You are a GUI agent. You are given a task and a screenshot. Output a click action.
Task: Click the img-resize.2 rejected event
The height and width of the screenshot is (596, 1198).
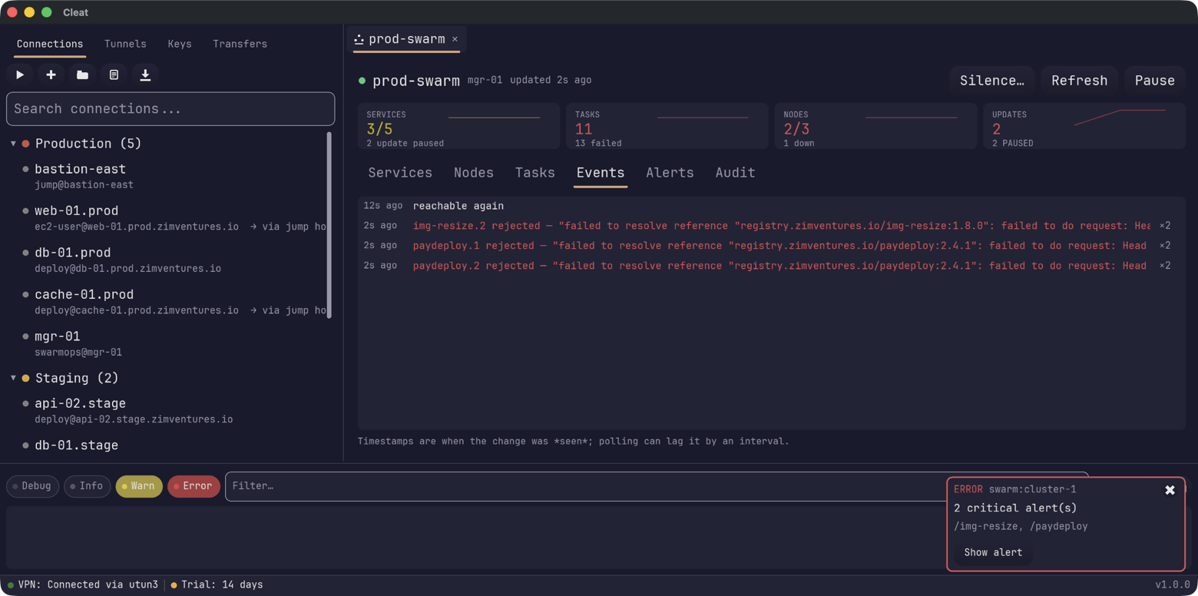click(771, 226)
